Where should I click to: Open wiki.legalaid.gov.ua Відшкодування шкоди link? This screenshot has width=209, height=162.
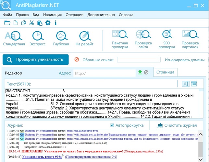(x=132, y=134)
